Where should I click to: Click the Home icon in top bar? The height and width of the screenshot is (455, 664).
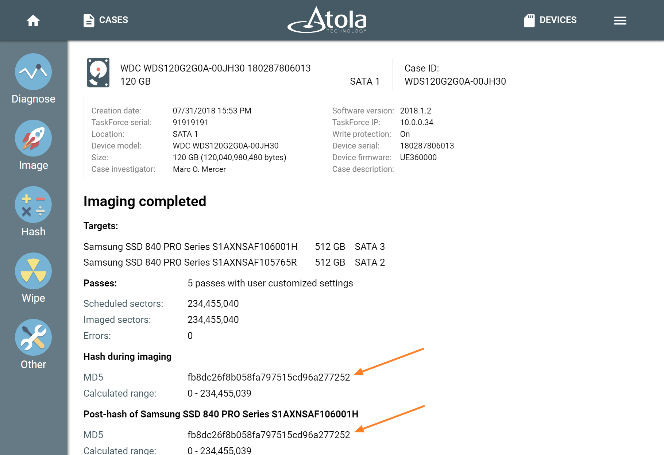pos(33,20)
